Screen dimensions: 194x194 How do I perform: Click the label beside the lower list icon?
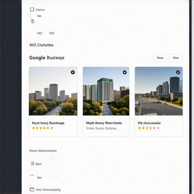pos(38,164)
